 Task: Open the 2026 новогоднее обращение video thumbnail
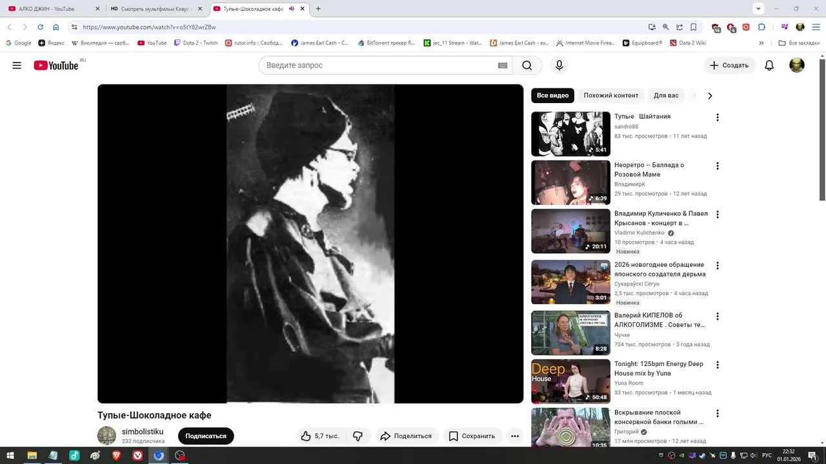pyautogui.click(x=570, y=282)
